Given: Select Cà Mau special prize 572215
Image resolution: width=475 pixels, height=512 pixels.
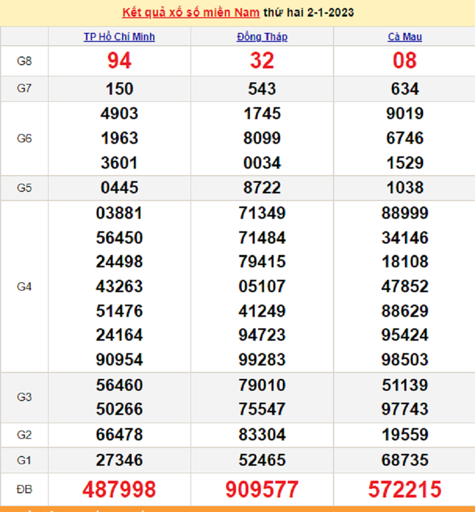Looking at the screenshot, I should [404, 490].
